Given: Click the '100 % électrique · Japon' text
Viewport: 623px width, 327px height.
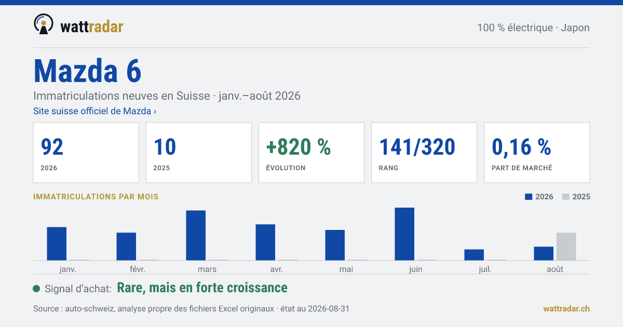Looking at the screenshot, I should point(533,28).
